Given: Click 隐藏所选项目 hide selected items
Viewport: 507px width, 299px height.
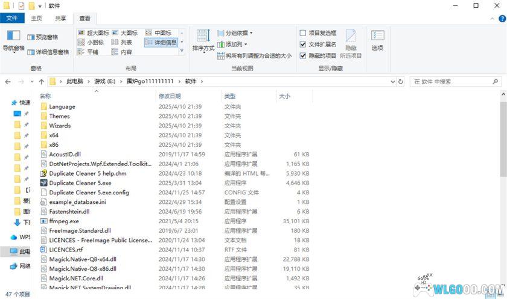Looking at the screenshot, I should click(351, 43).
